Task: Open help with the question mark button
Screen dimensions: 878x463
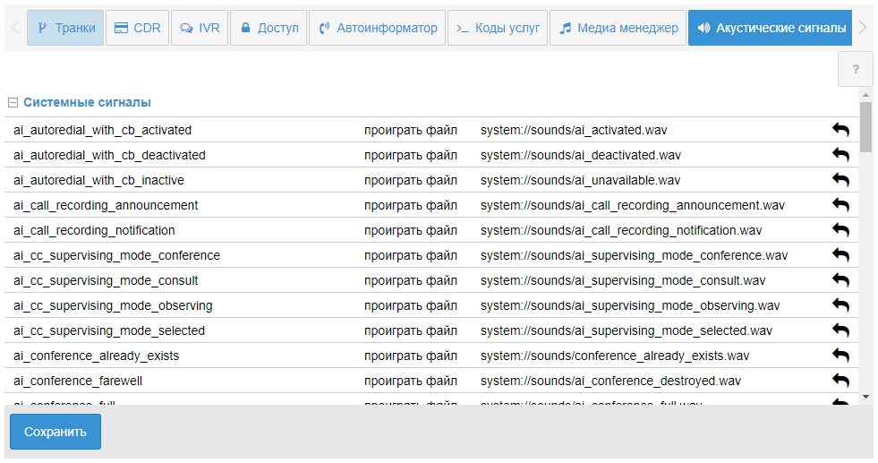Action: [x=855, y=69]
